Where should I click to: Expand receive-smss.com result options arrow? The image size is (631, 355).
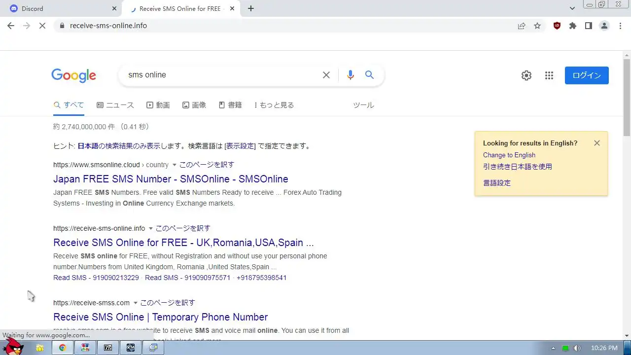pos(136,303)
